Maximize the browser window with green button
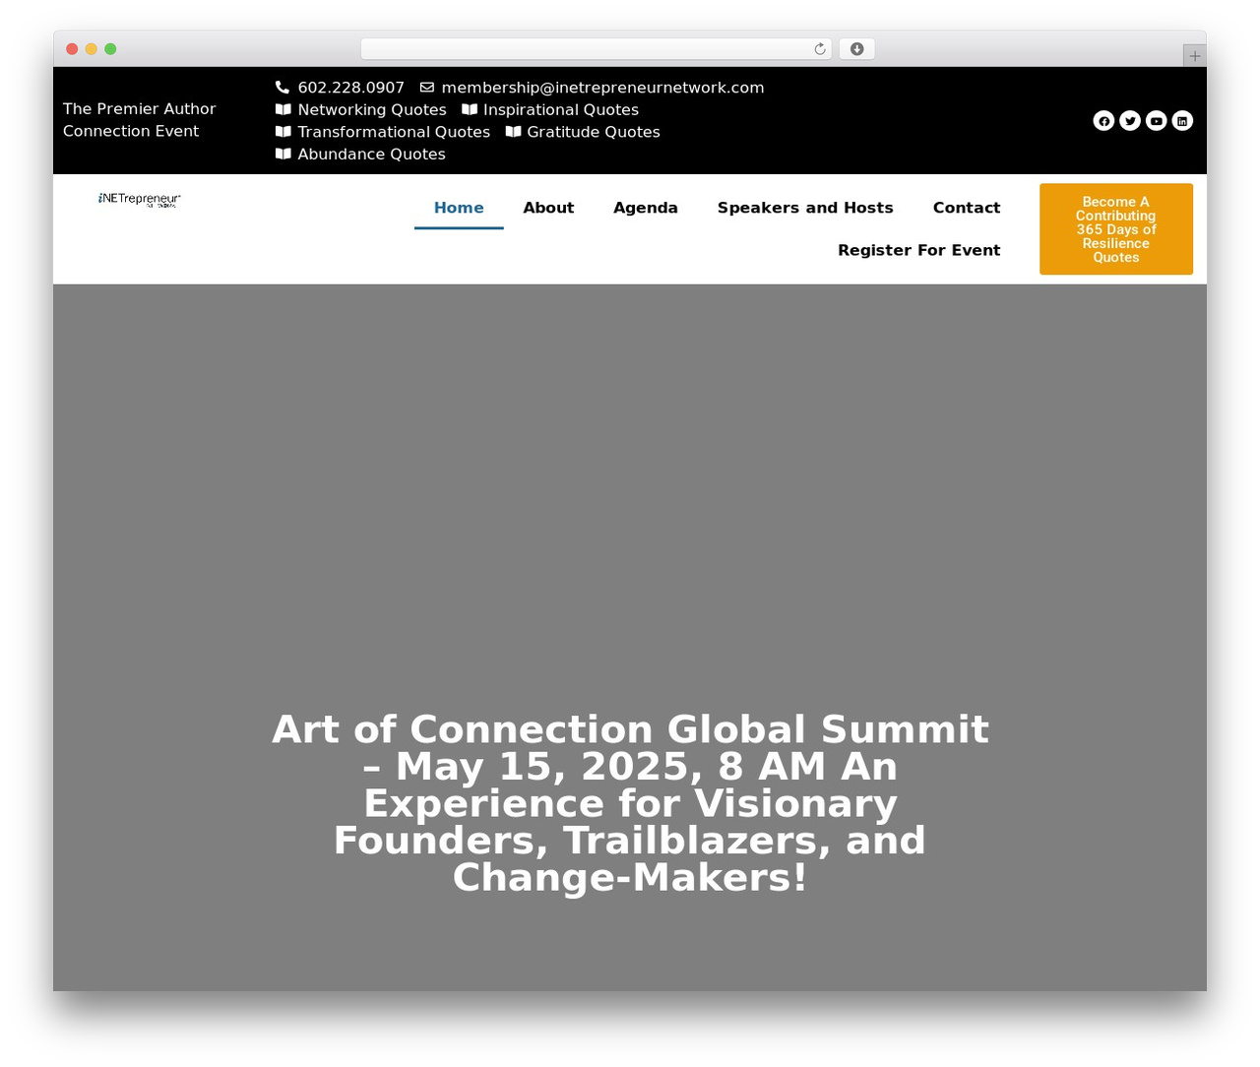 [x=110, y=49]
